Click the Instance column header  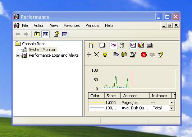click(x=160, y=96)
